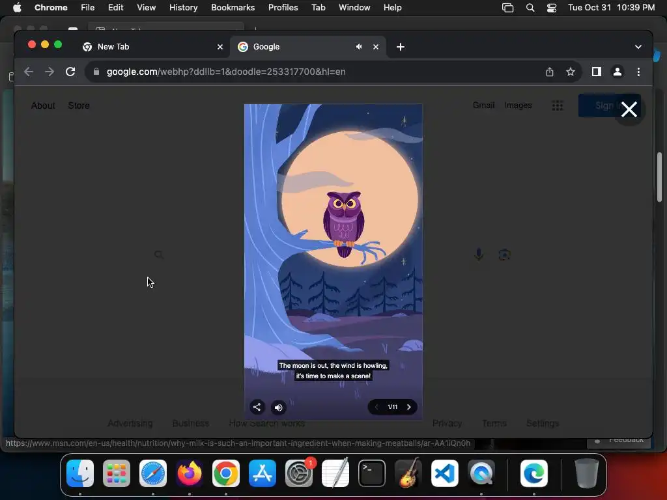Mute the Google tab audio icon
The height and width of the screenshot is (500, 667).
pos(360,47)
